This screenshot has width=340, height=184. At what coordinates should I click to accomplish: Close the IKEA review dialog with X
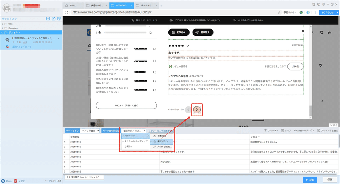(x=303, y=31)
